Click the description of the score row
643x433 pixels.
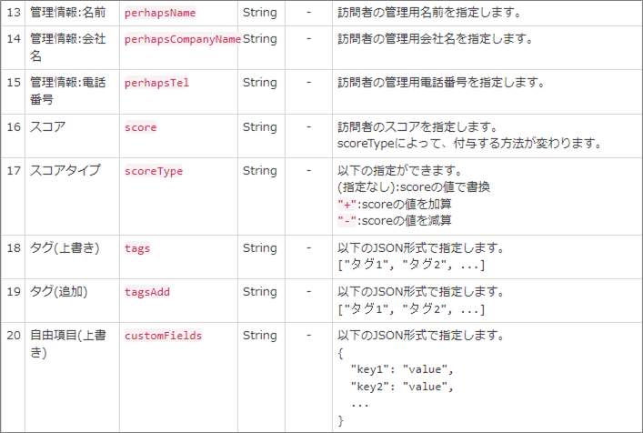click(469, 136)
